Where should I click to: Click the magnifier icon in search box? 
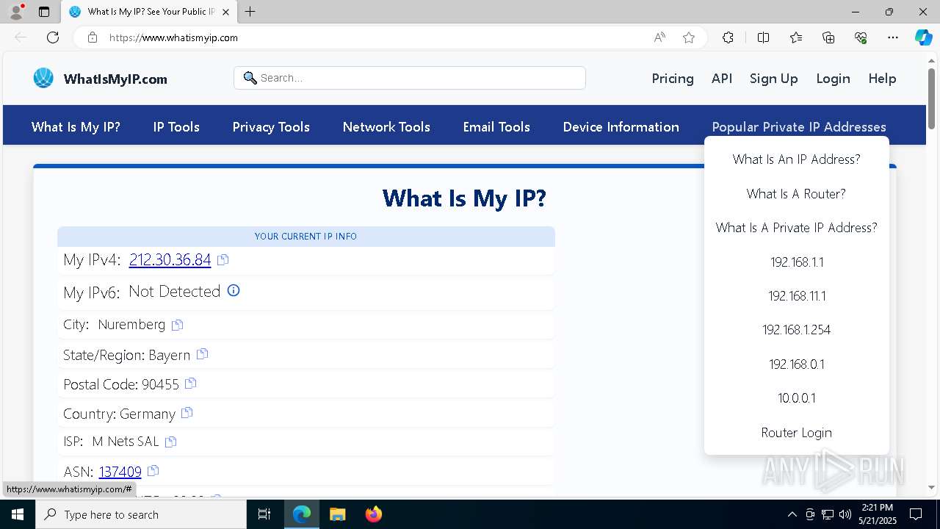pyautogui.click(x=250, y=78)
